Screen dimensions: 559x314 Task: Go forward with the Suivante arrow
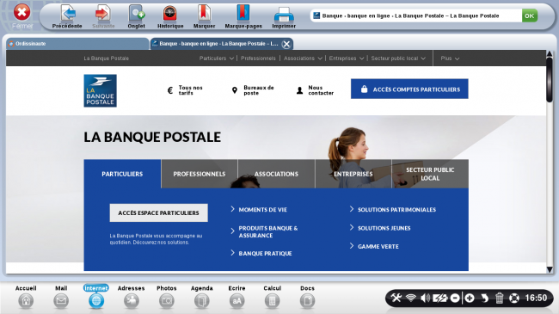103,16
